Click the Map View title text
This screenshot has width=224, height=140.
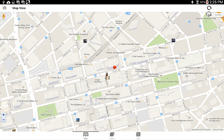(19, 8)
